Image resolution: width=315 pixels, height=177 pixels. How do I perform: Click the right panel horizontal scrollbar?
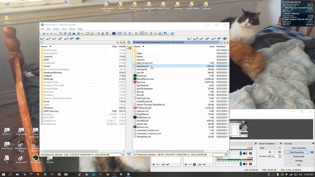coord(170,151)
